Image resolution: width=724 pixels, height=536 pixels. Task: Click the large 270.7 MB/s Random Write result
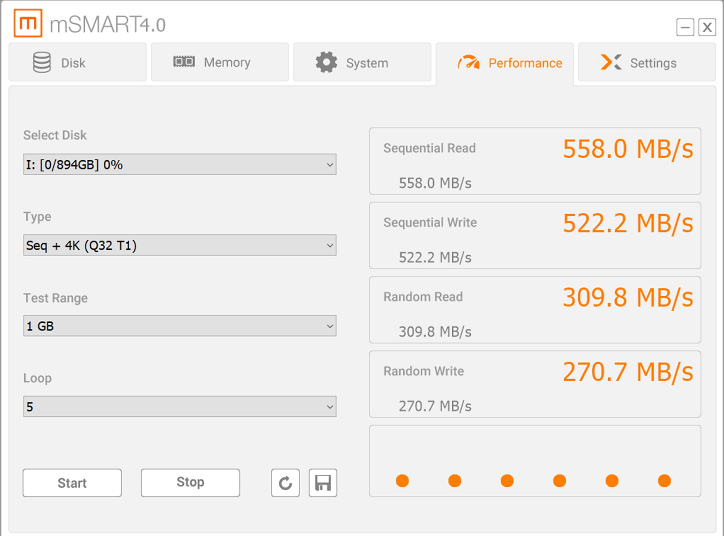pos(628,372)
